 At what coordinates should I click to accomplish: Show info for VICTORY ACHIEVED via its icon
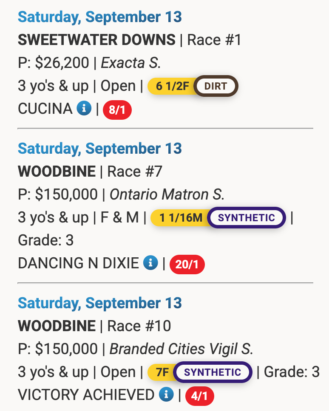pos(166,394)
